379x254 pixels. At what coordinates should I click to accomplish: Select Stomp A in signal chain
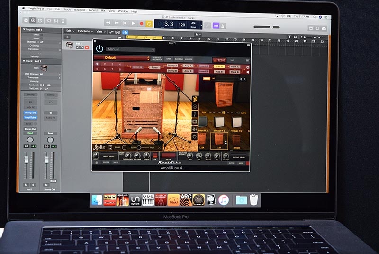[x=172, y=66]
